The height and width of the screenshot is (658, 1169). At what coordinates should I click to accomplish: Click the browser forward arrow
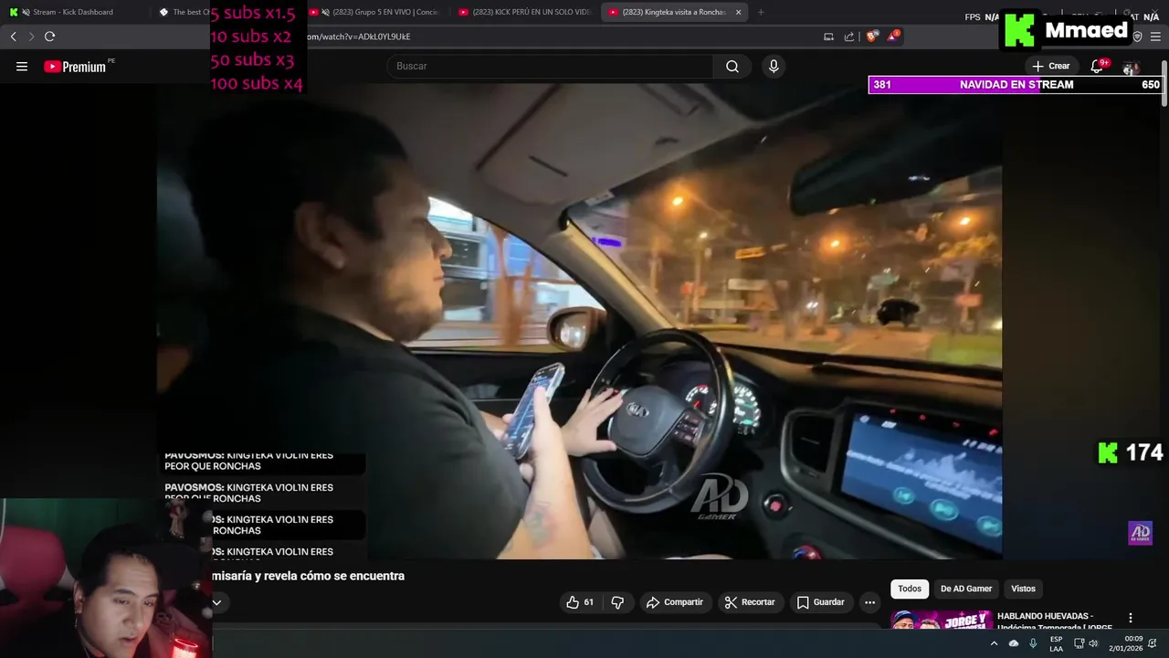point(31,37)
